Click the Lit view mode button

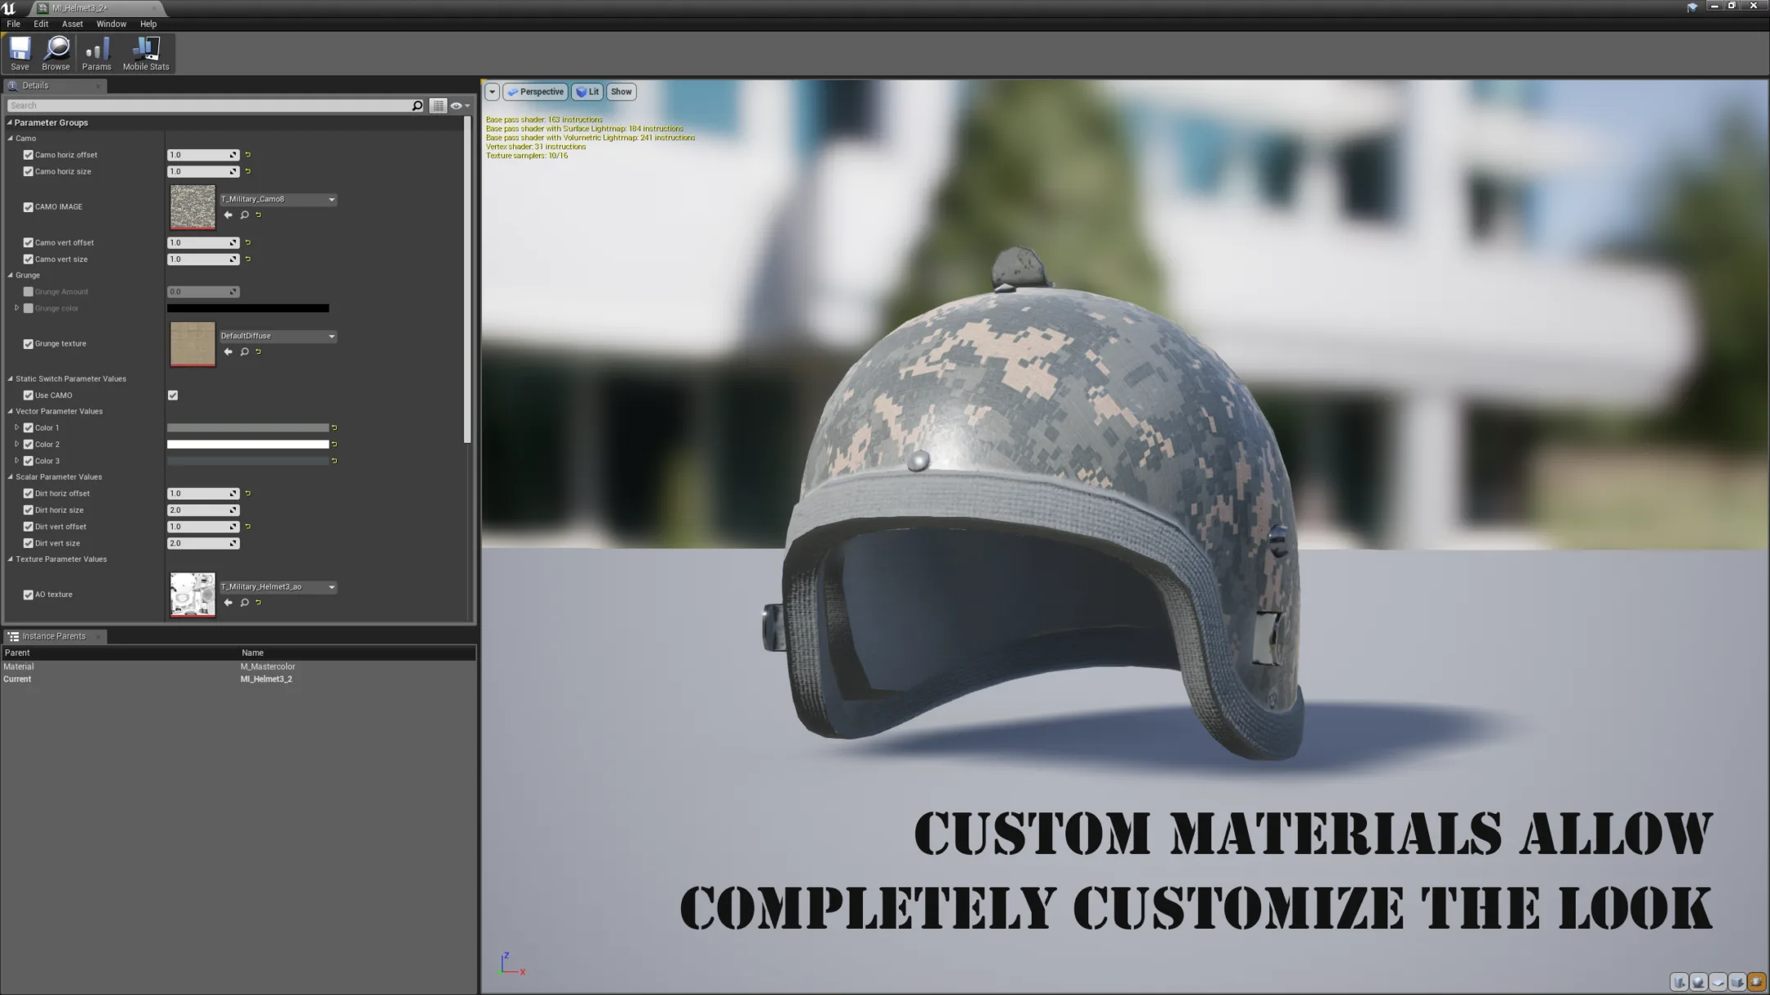(x=588, y=92)
